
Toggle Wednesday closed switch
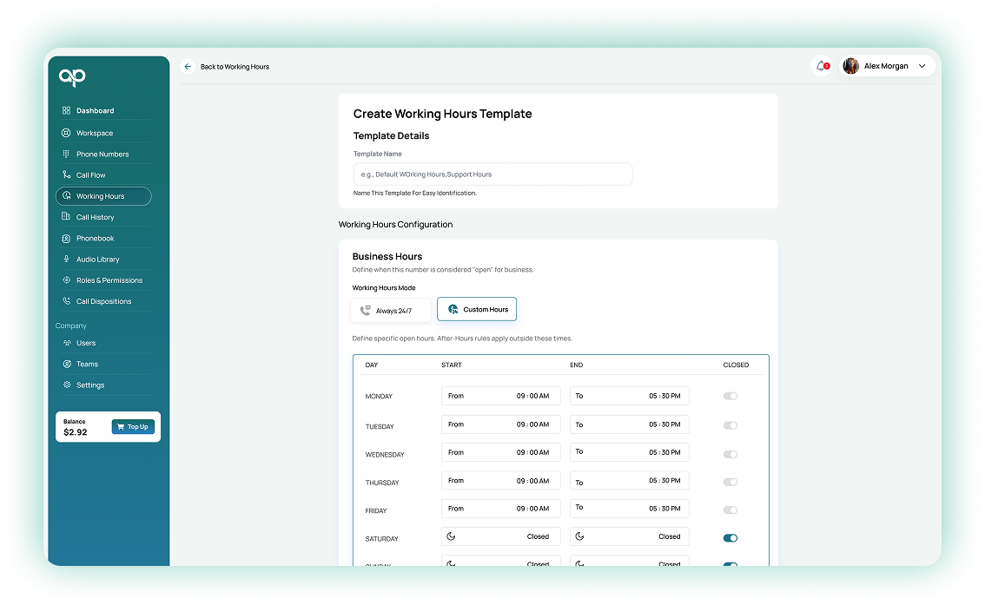pos(730,454)
